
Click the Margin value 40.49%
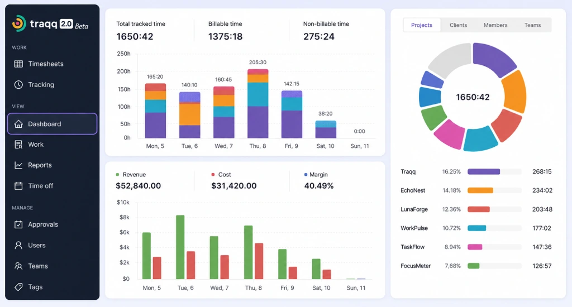(319, 186)
